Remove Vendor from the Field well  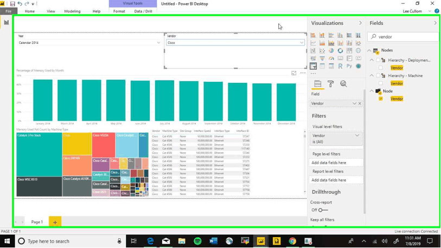tap(360, 103)
